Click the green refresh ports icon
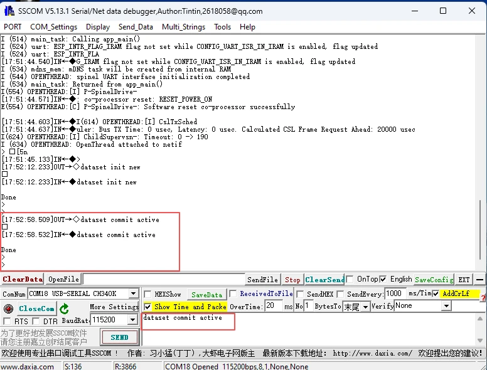 tap(64, 309)
